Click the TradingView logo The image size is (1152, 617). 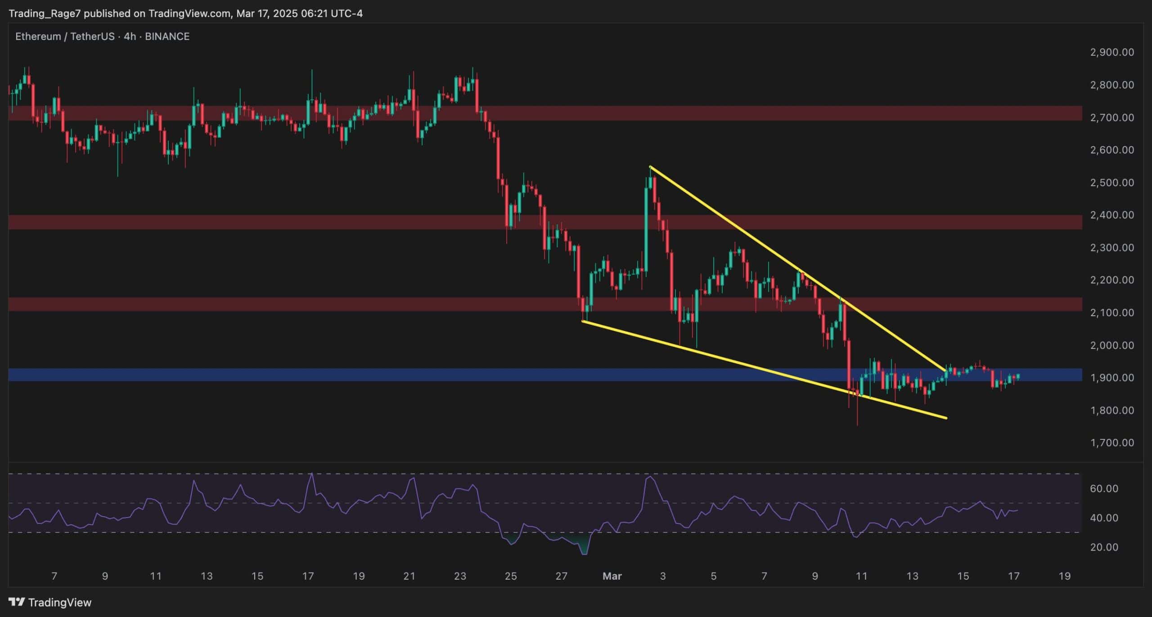pyautogui.click(x=50, y=602)
